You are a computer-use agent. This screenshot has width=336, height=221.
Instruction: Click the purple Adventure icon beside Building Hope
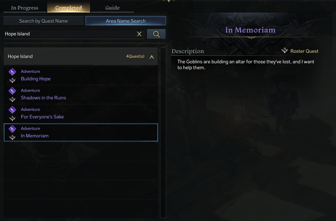(x=12, y=72)
